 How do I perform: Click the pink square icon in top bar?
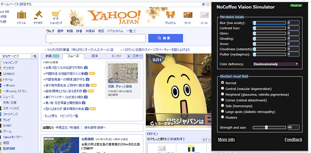point(207,4)
